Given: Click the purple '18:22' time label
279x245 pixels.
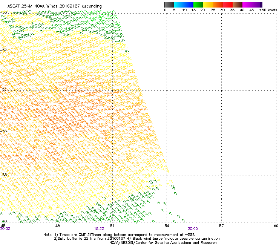Looking at the screenshot, I should (x=99, y=229).
